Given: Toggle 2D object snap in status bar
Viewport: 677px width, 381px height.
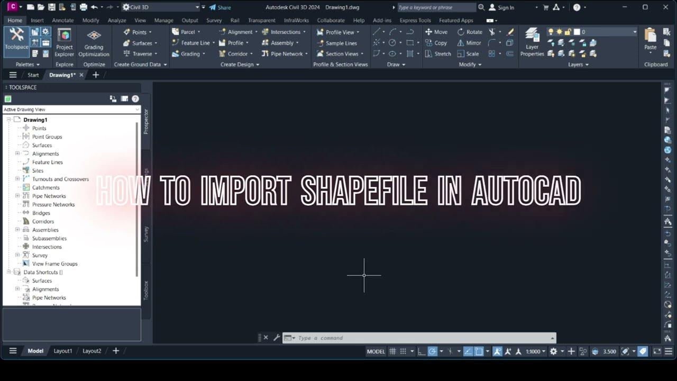Looking at the screenshot, I should point(479,351).
